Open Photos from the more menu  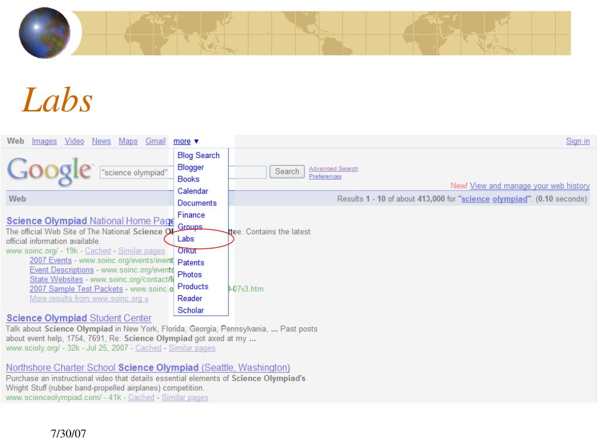(x=189, y=275)
